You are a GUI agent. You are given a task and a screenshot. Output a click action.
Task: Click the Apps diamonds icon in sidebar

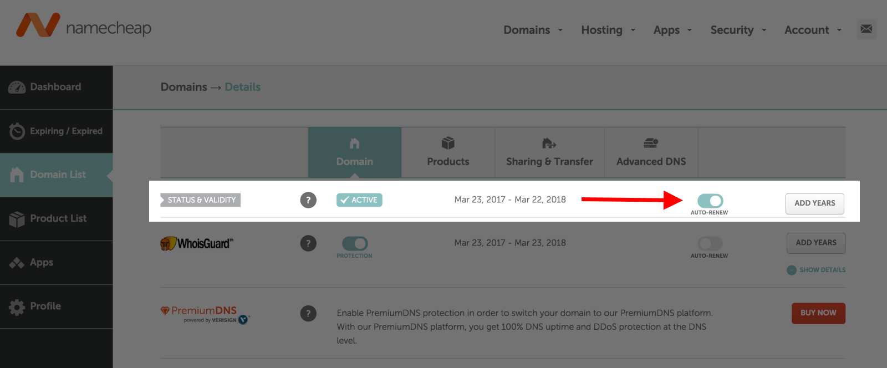click(17, 263)
